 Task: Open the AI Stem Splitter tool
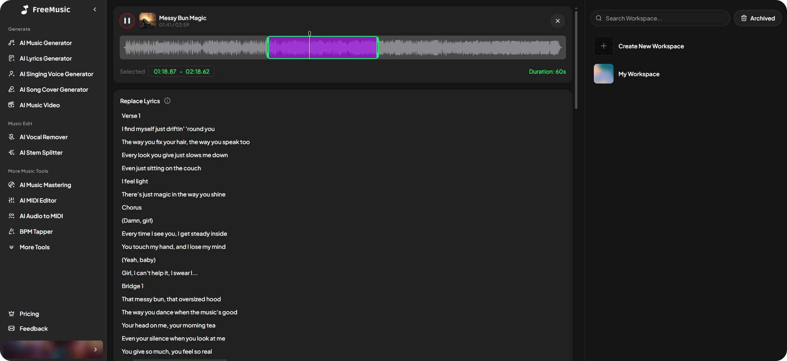[x=41, y=153]
